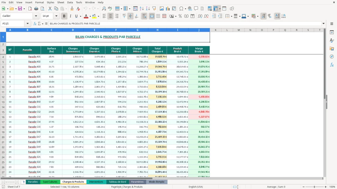Open the Borders dropdown arrow
Screen dimensions: 337x189
point(232,16)
